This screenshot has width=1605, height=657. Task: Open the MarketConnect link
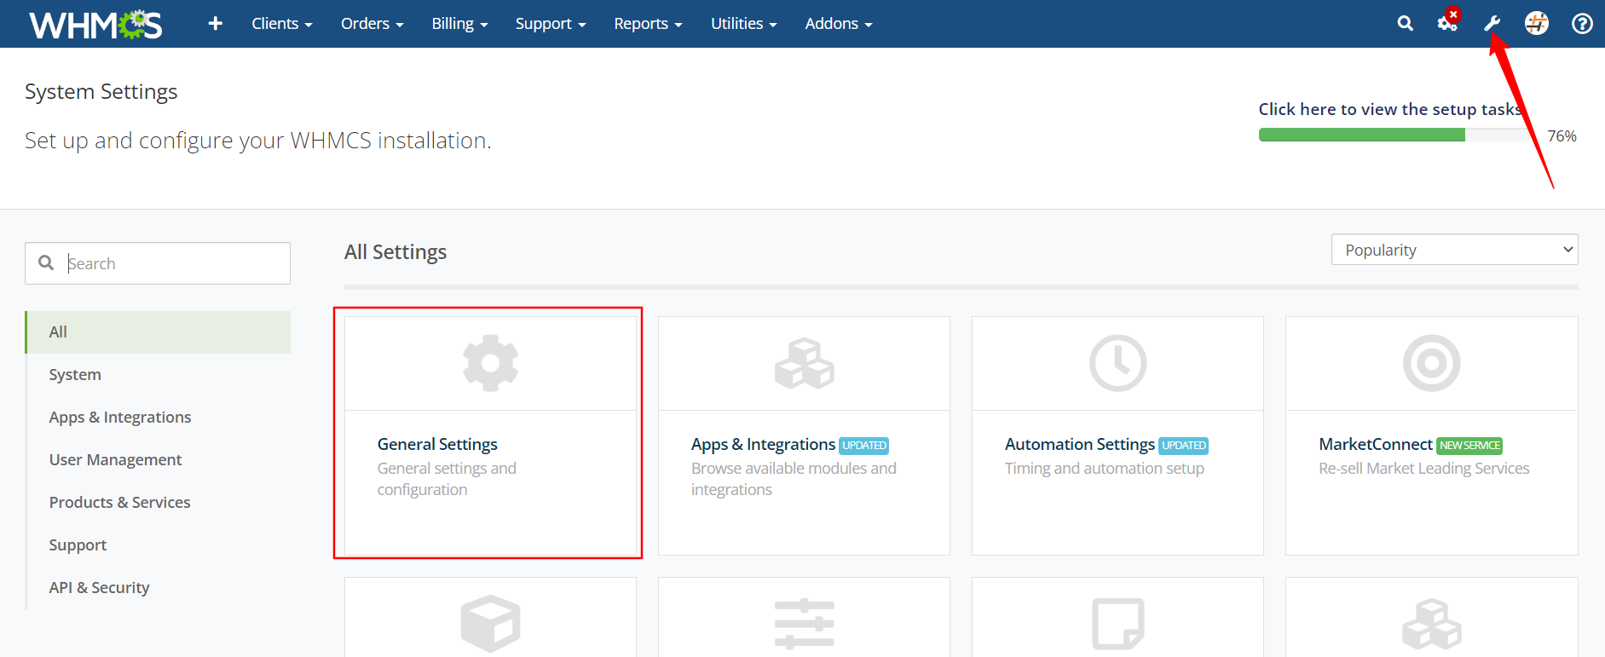pyautogui.click(x=1376, y=444)
